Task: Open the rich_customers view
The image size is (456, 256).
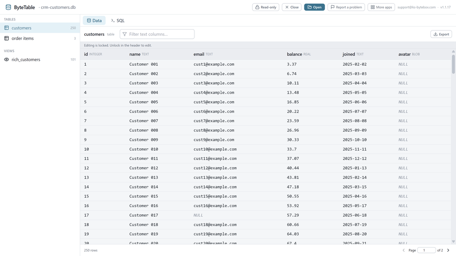Action: [40, 60]
